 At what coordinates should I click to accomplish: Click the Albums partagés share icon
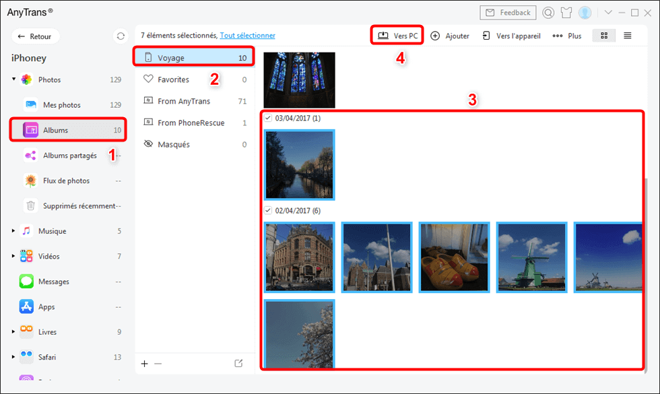click(30, 156)
